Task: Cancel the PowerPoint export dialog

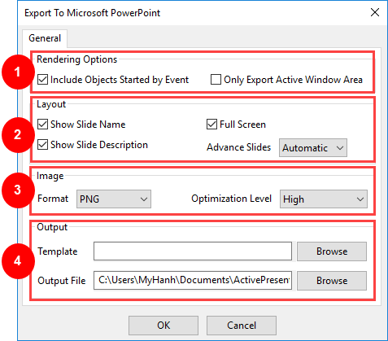Action: [x=242, y=326]
